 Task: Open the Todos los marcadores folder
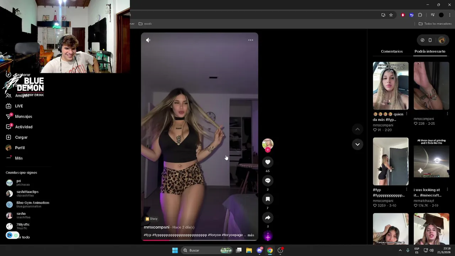(435, 24)
